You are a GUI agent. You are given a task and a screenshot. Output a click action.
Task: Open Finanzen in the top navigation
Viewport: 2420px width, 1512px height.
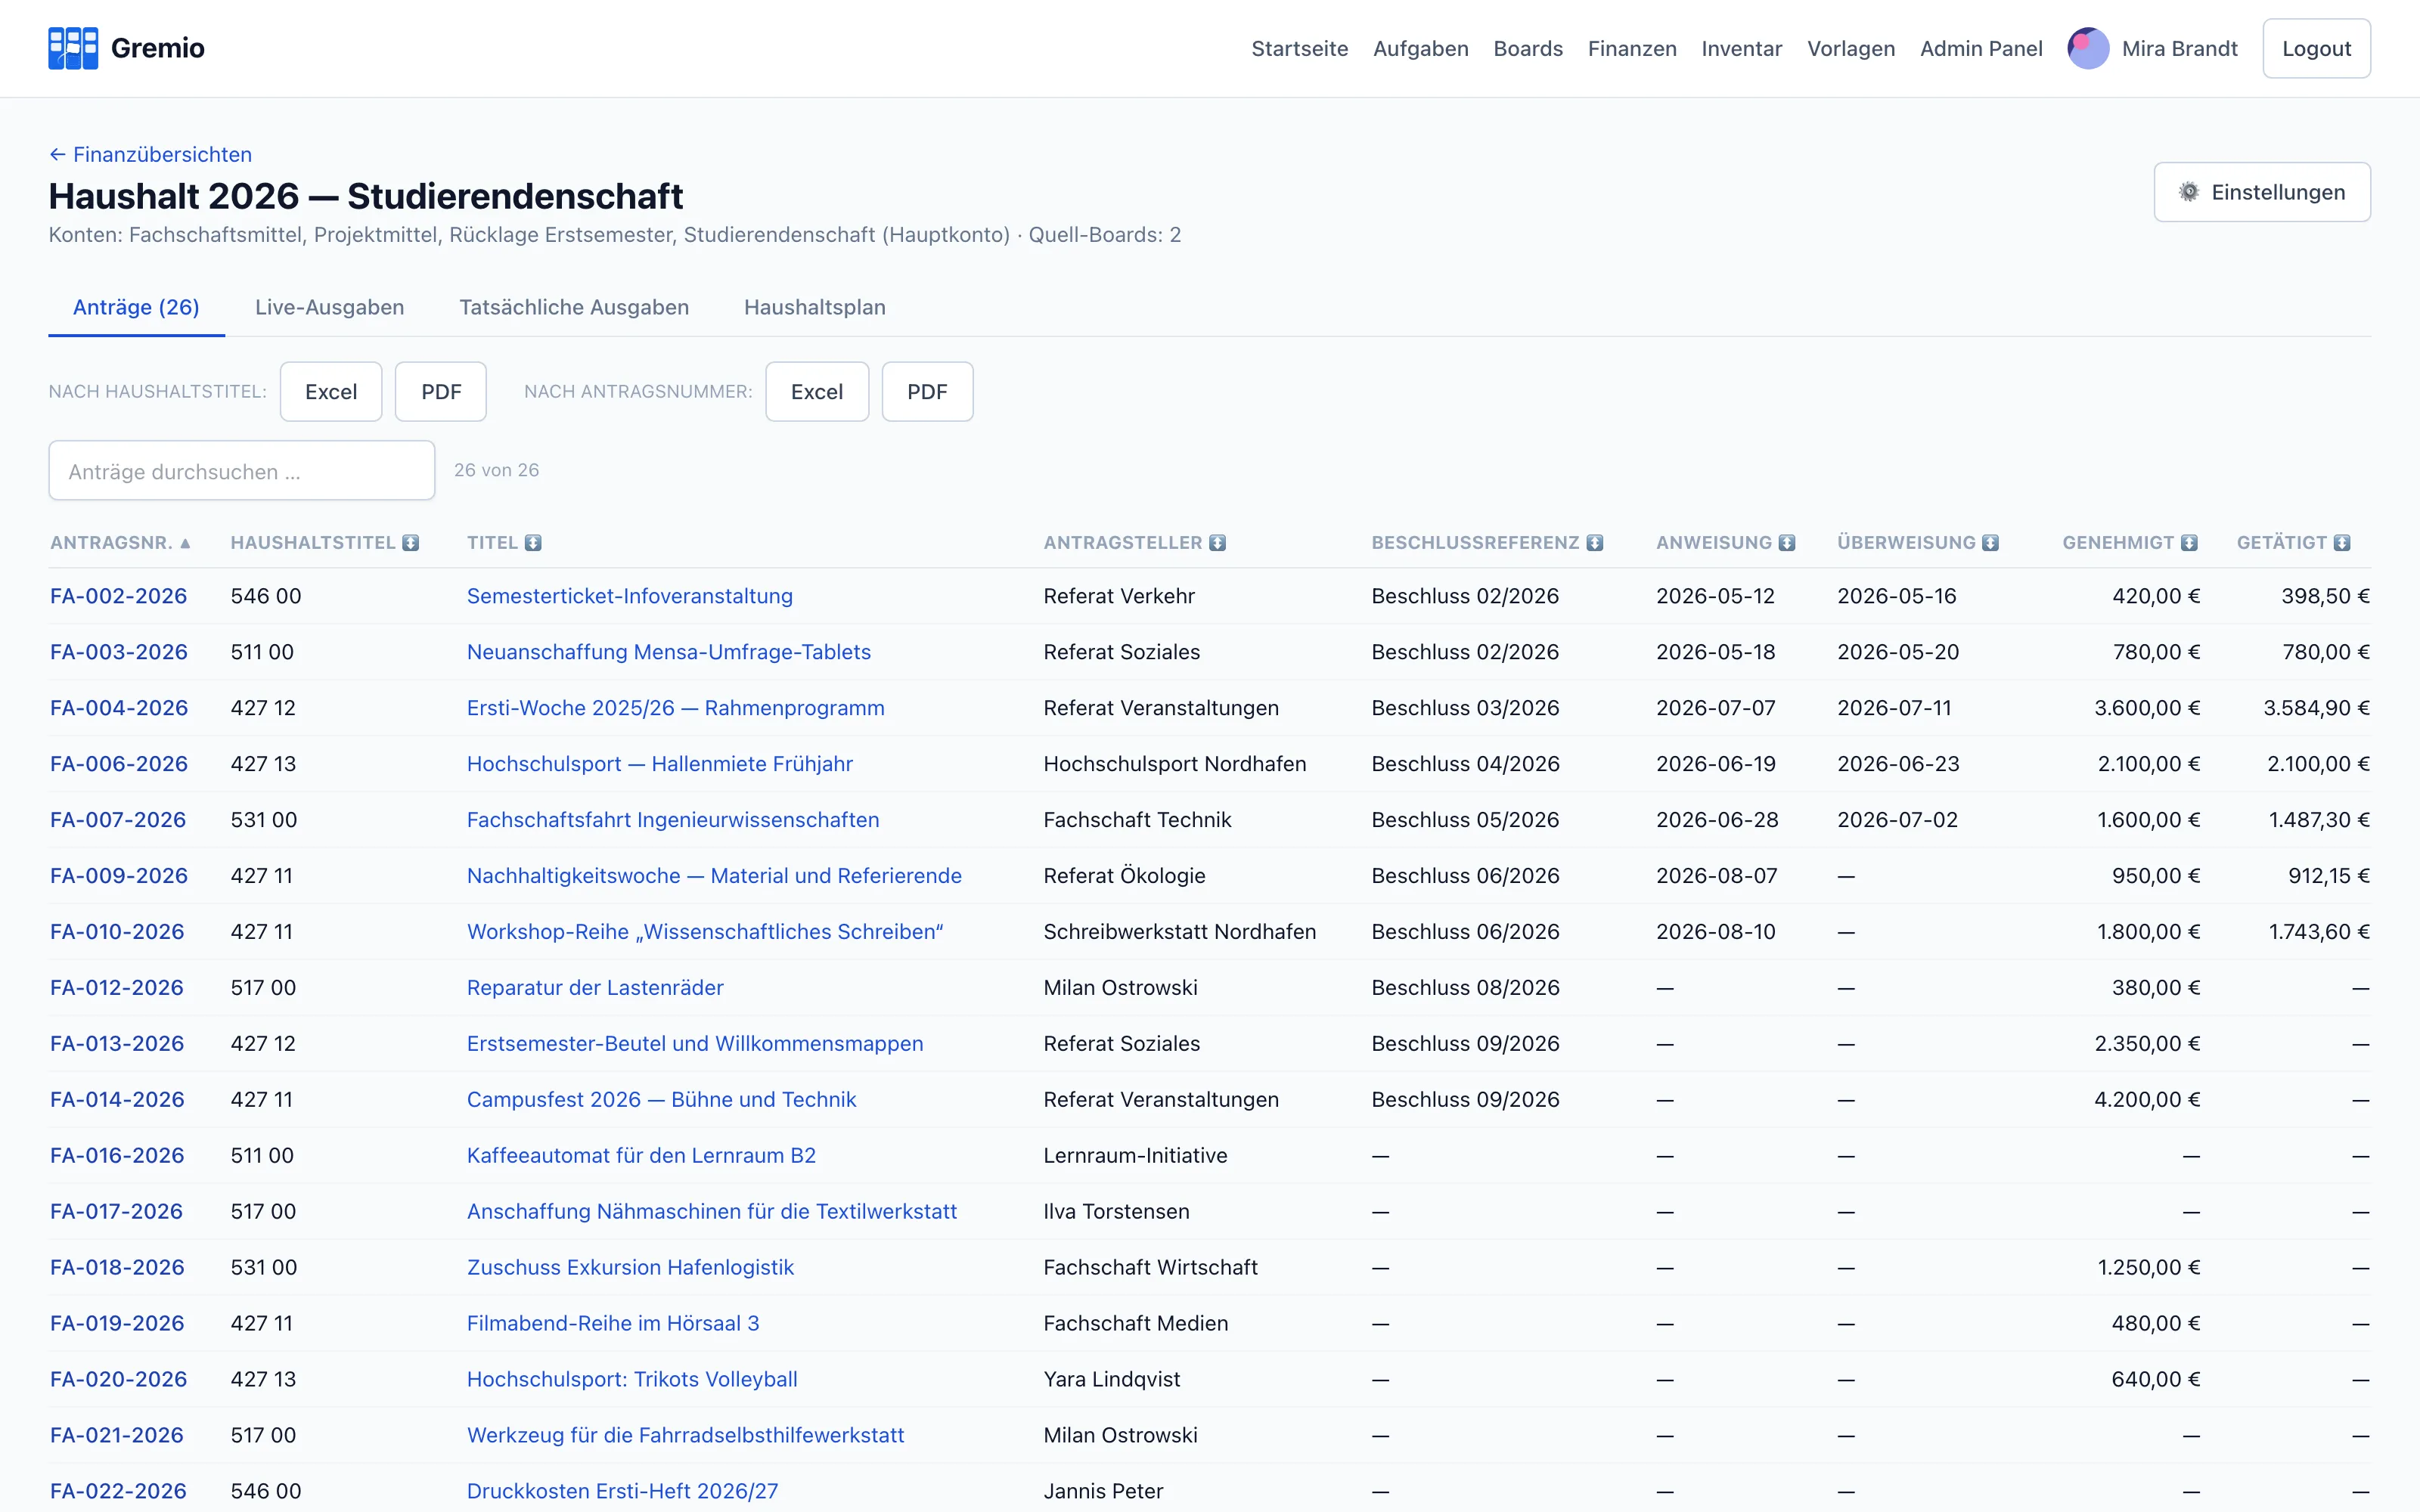tap(1632, 48)
